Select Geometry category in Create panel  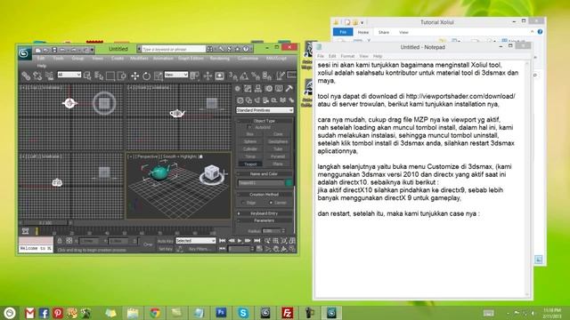240,100
